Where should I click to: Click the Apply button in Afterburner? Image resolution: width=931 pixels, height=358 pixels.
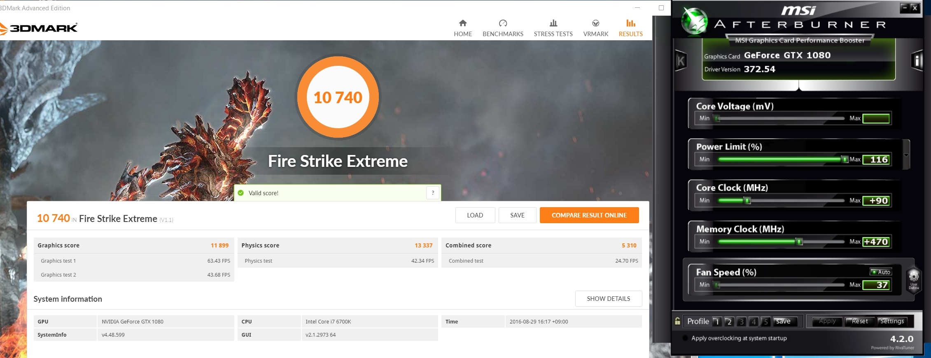pos(827,321)
